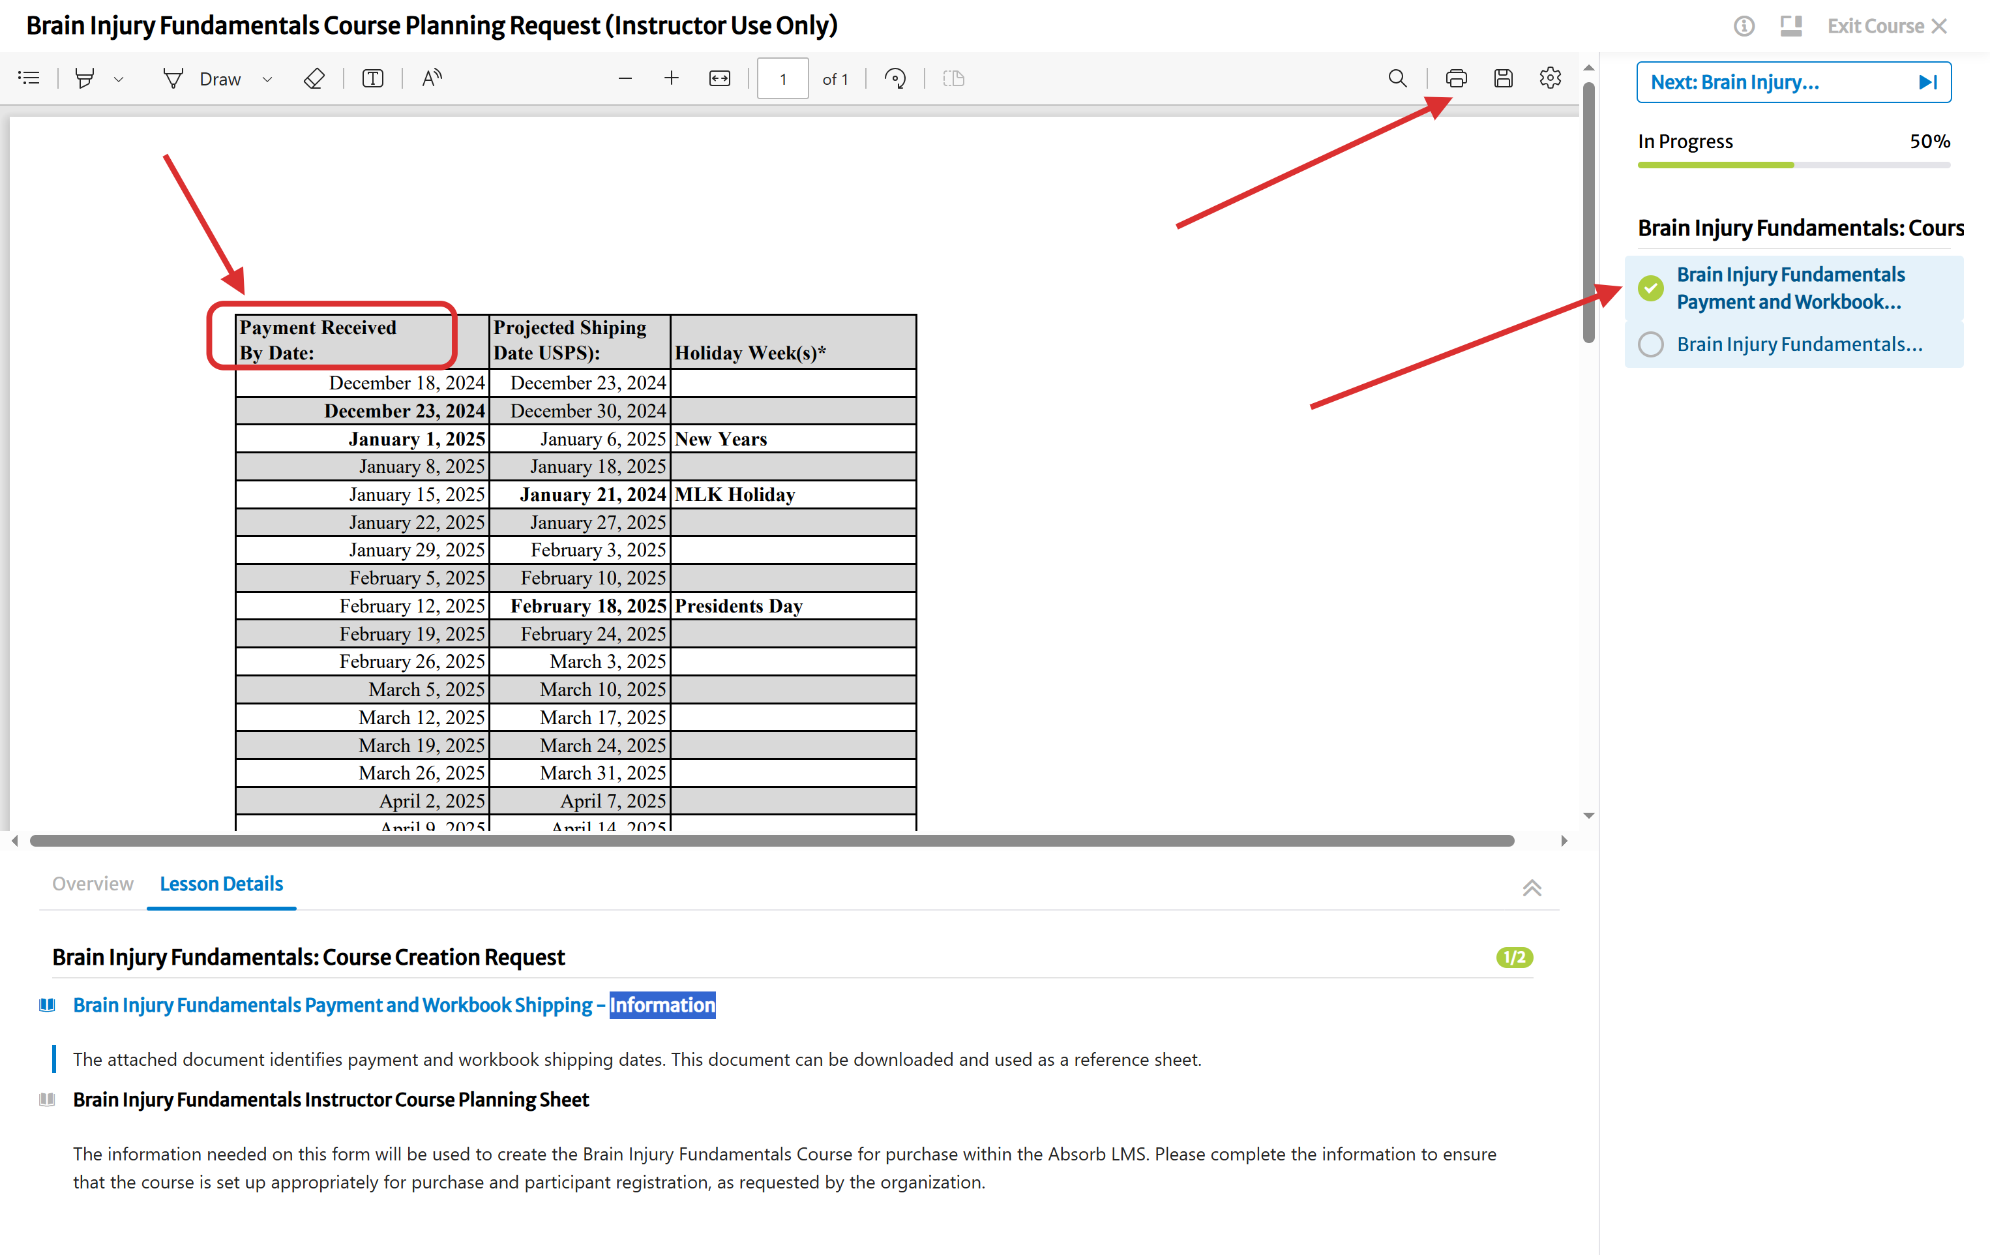
Task: Open Instructor Course Planning Sheet lesson
Action: pyautogui.click(x=331, y=1100)
